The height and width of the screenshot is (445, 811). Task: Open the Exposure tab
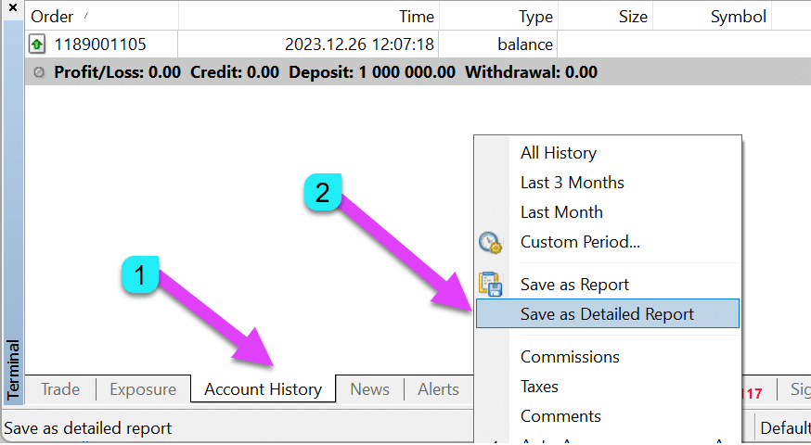[143, 389]
